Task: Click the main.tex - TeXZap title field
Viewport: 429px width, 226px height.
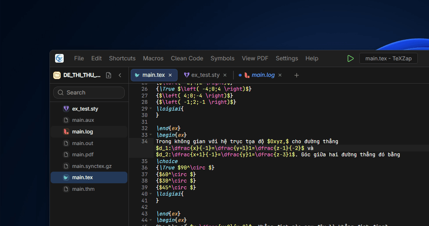Action: click(x=388, y=58)
